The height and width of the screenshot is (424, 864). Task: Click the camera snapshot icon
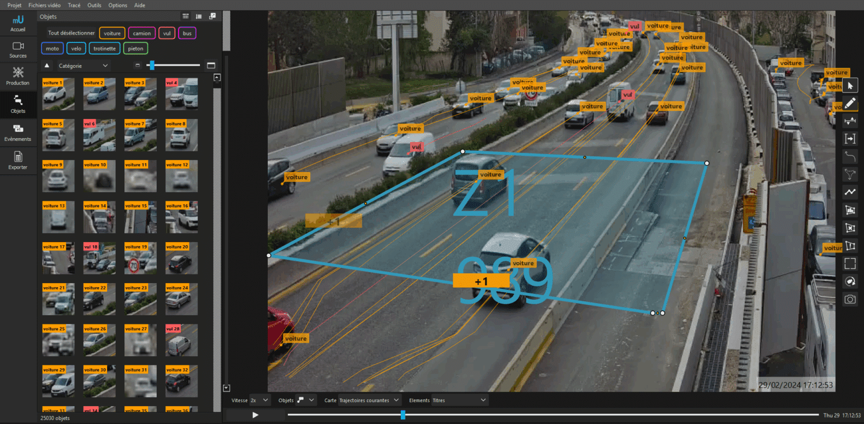[x=850, y=299]
